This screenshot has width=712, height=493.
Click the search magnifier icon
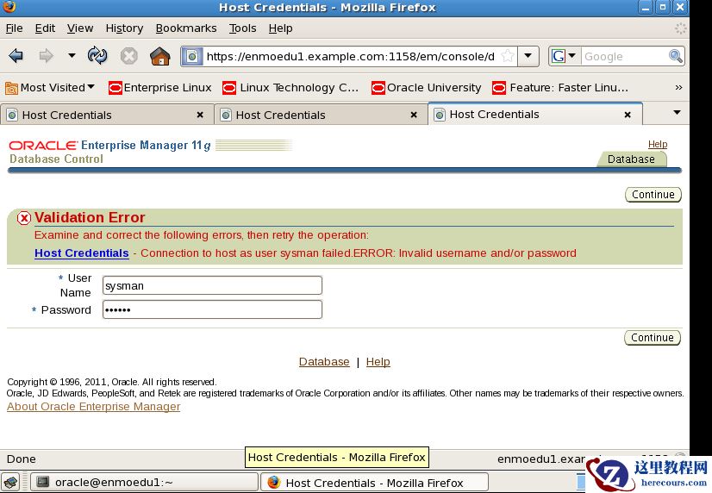pyautogui.click(x=676, y=56)
